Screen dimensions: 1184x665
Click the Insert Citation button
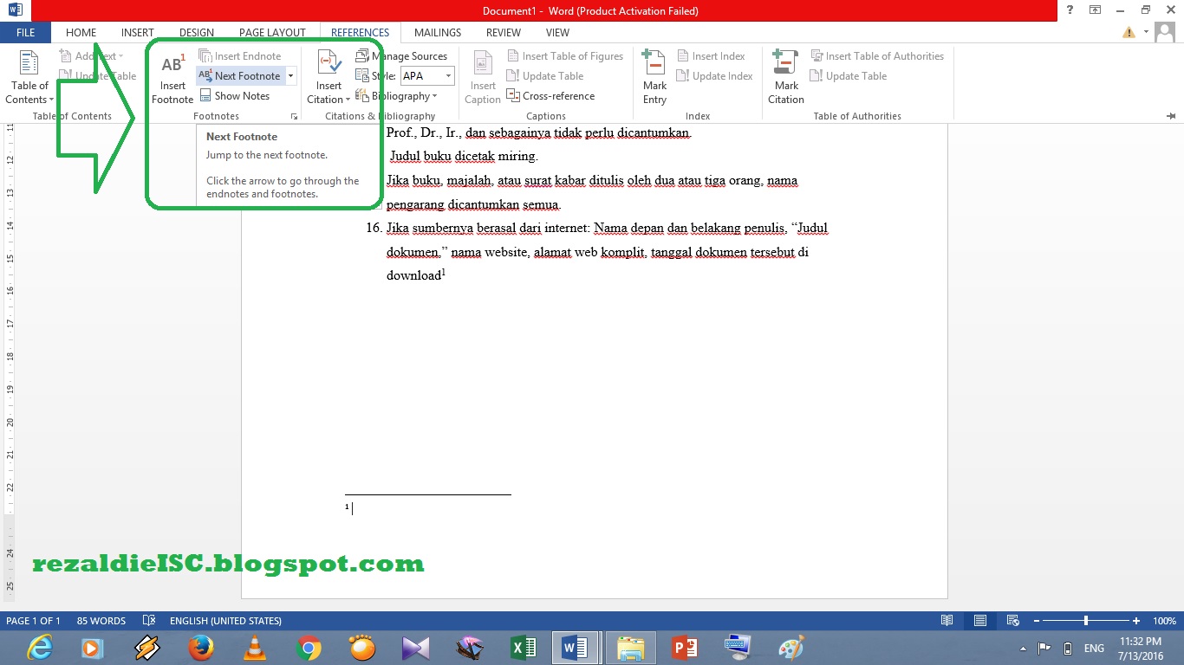pyautogui.click(x=329, y=78)
